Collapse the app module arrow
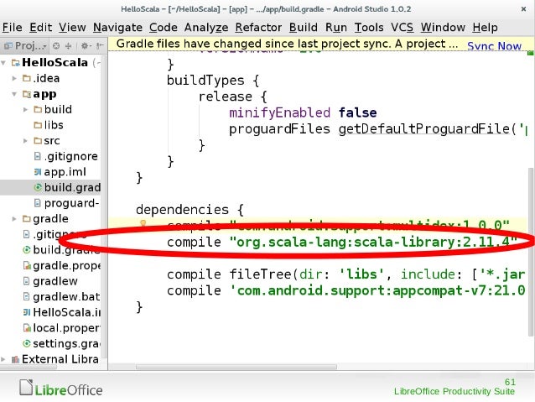The height and width of the screenshot is (402, 535). [x=14, y=94]
